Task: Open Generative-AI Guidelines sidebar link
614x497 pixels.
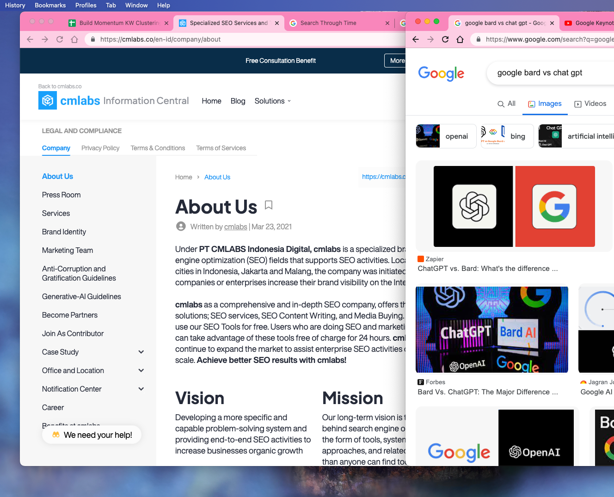Action: [x=81, y=296]
